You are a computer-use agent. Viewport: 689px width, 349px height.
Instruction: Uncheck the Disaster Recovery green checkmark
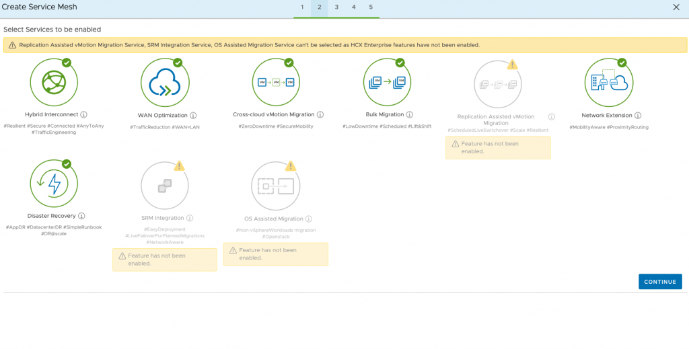pyautogui.click(x=67, y=164)
